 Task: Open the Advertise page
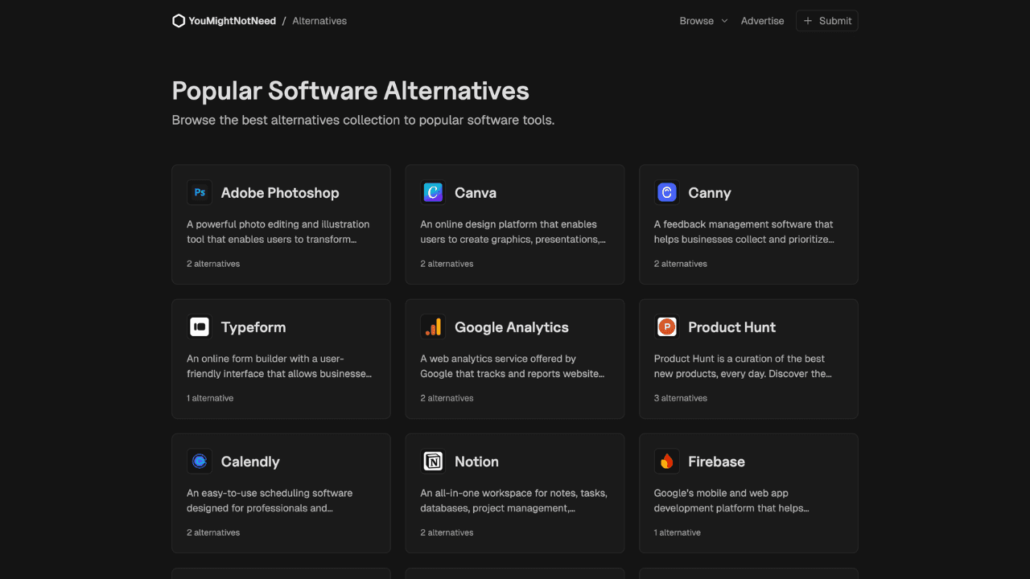[x=762, y=21]
